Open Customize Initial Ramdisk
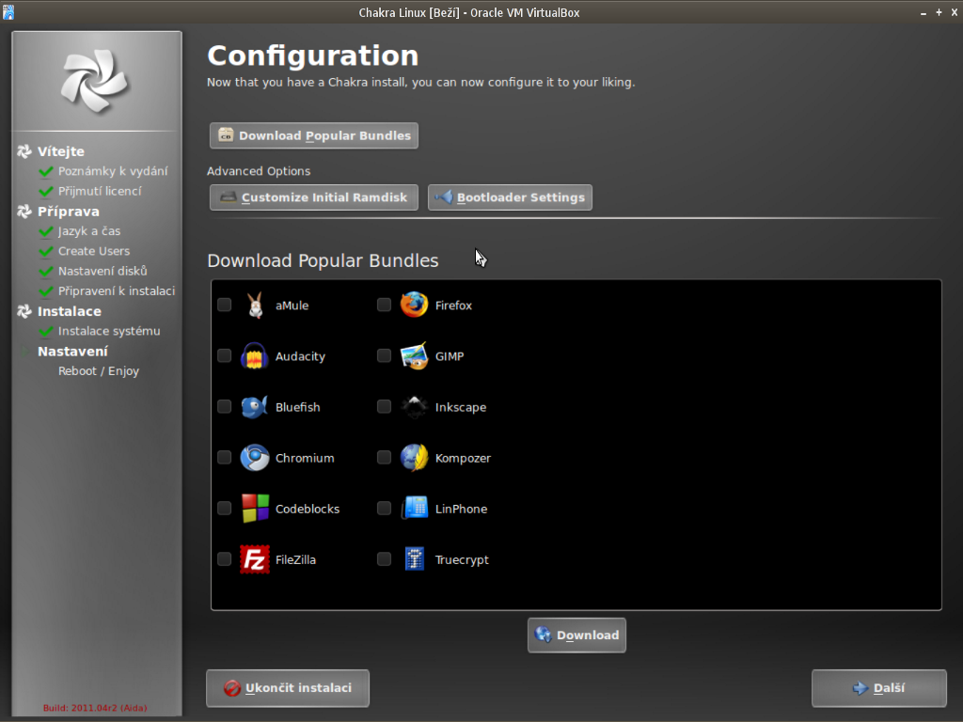 314,197
